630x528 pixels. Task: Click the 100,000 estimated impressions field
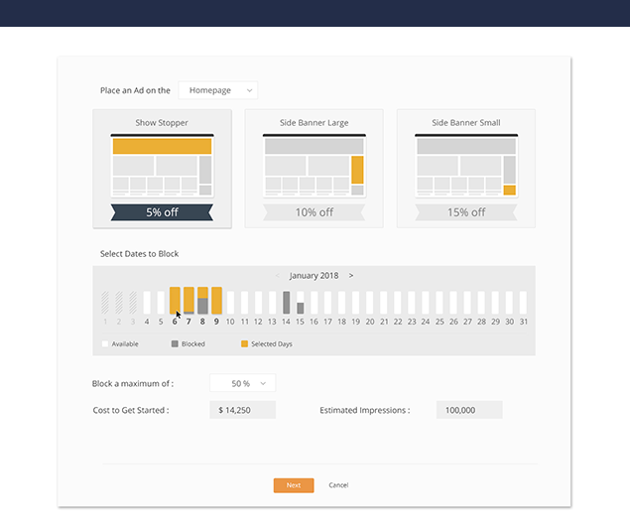[x=469, y=410]
